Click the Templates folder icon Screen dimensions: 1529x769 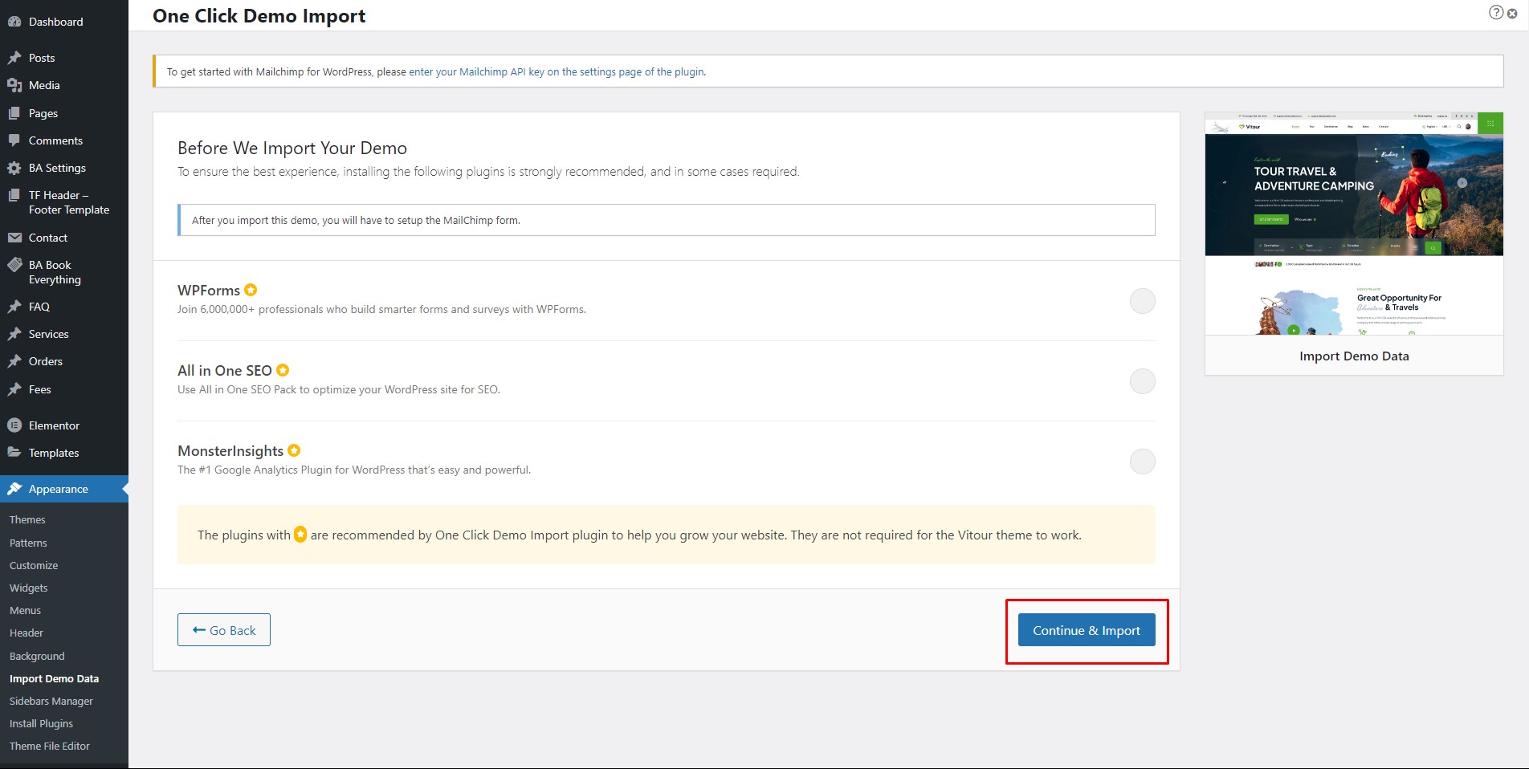tap(14, 453)
